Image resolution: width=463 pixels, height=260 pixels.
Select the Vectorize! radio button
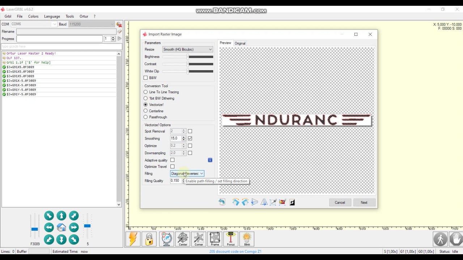145,105
